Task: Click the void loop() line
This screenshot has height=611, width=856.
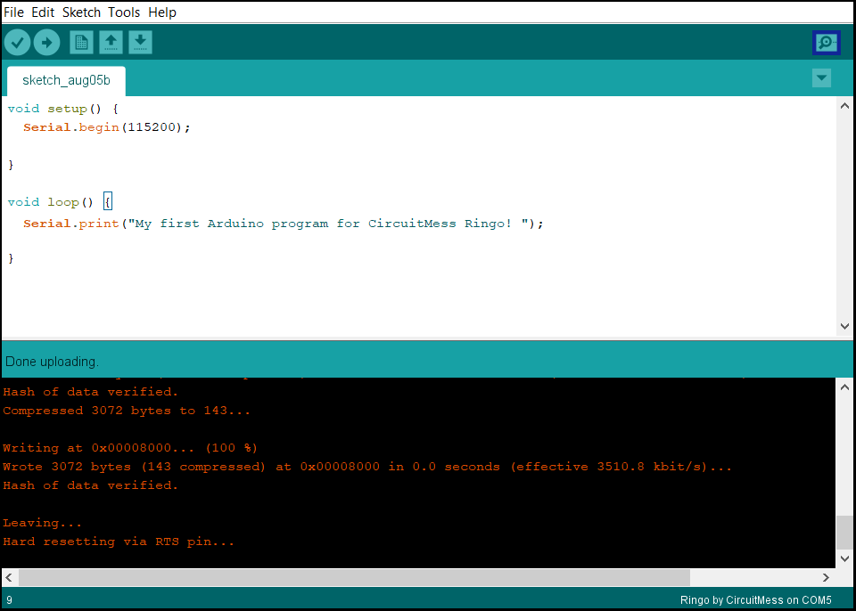Action: coord(60,202)
